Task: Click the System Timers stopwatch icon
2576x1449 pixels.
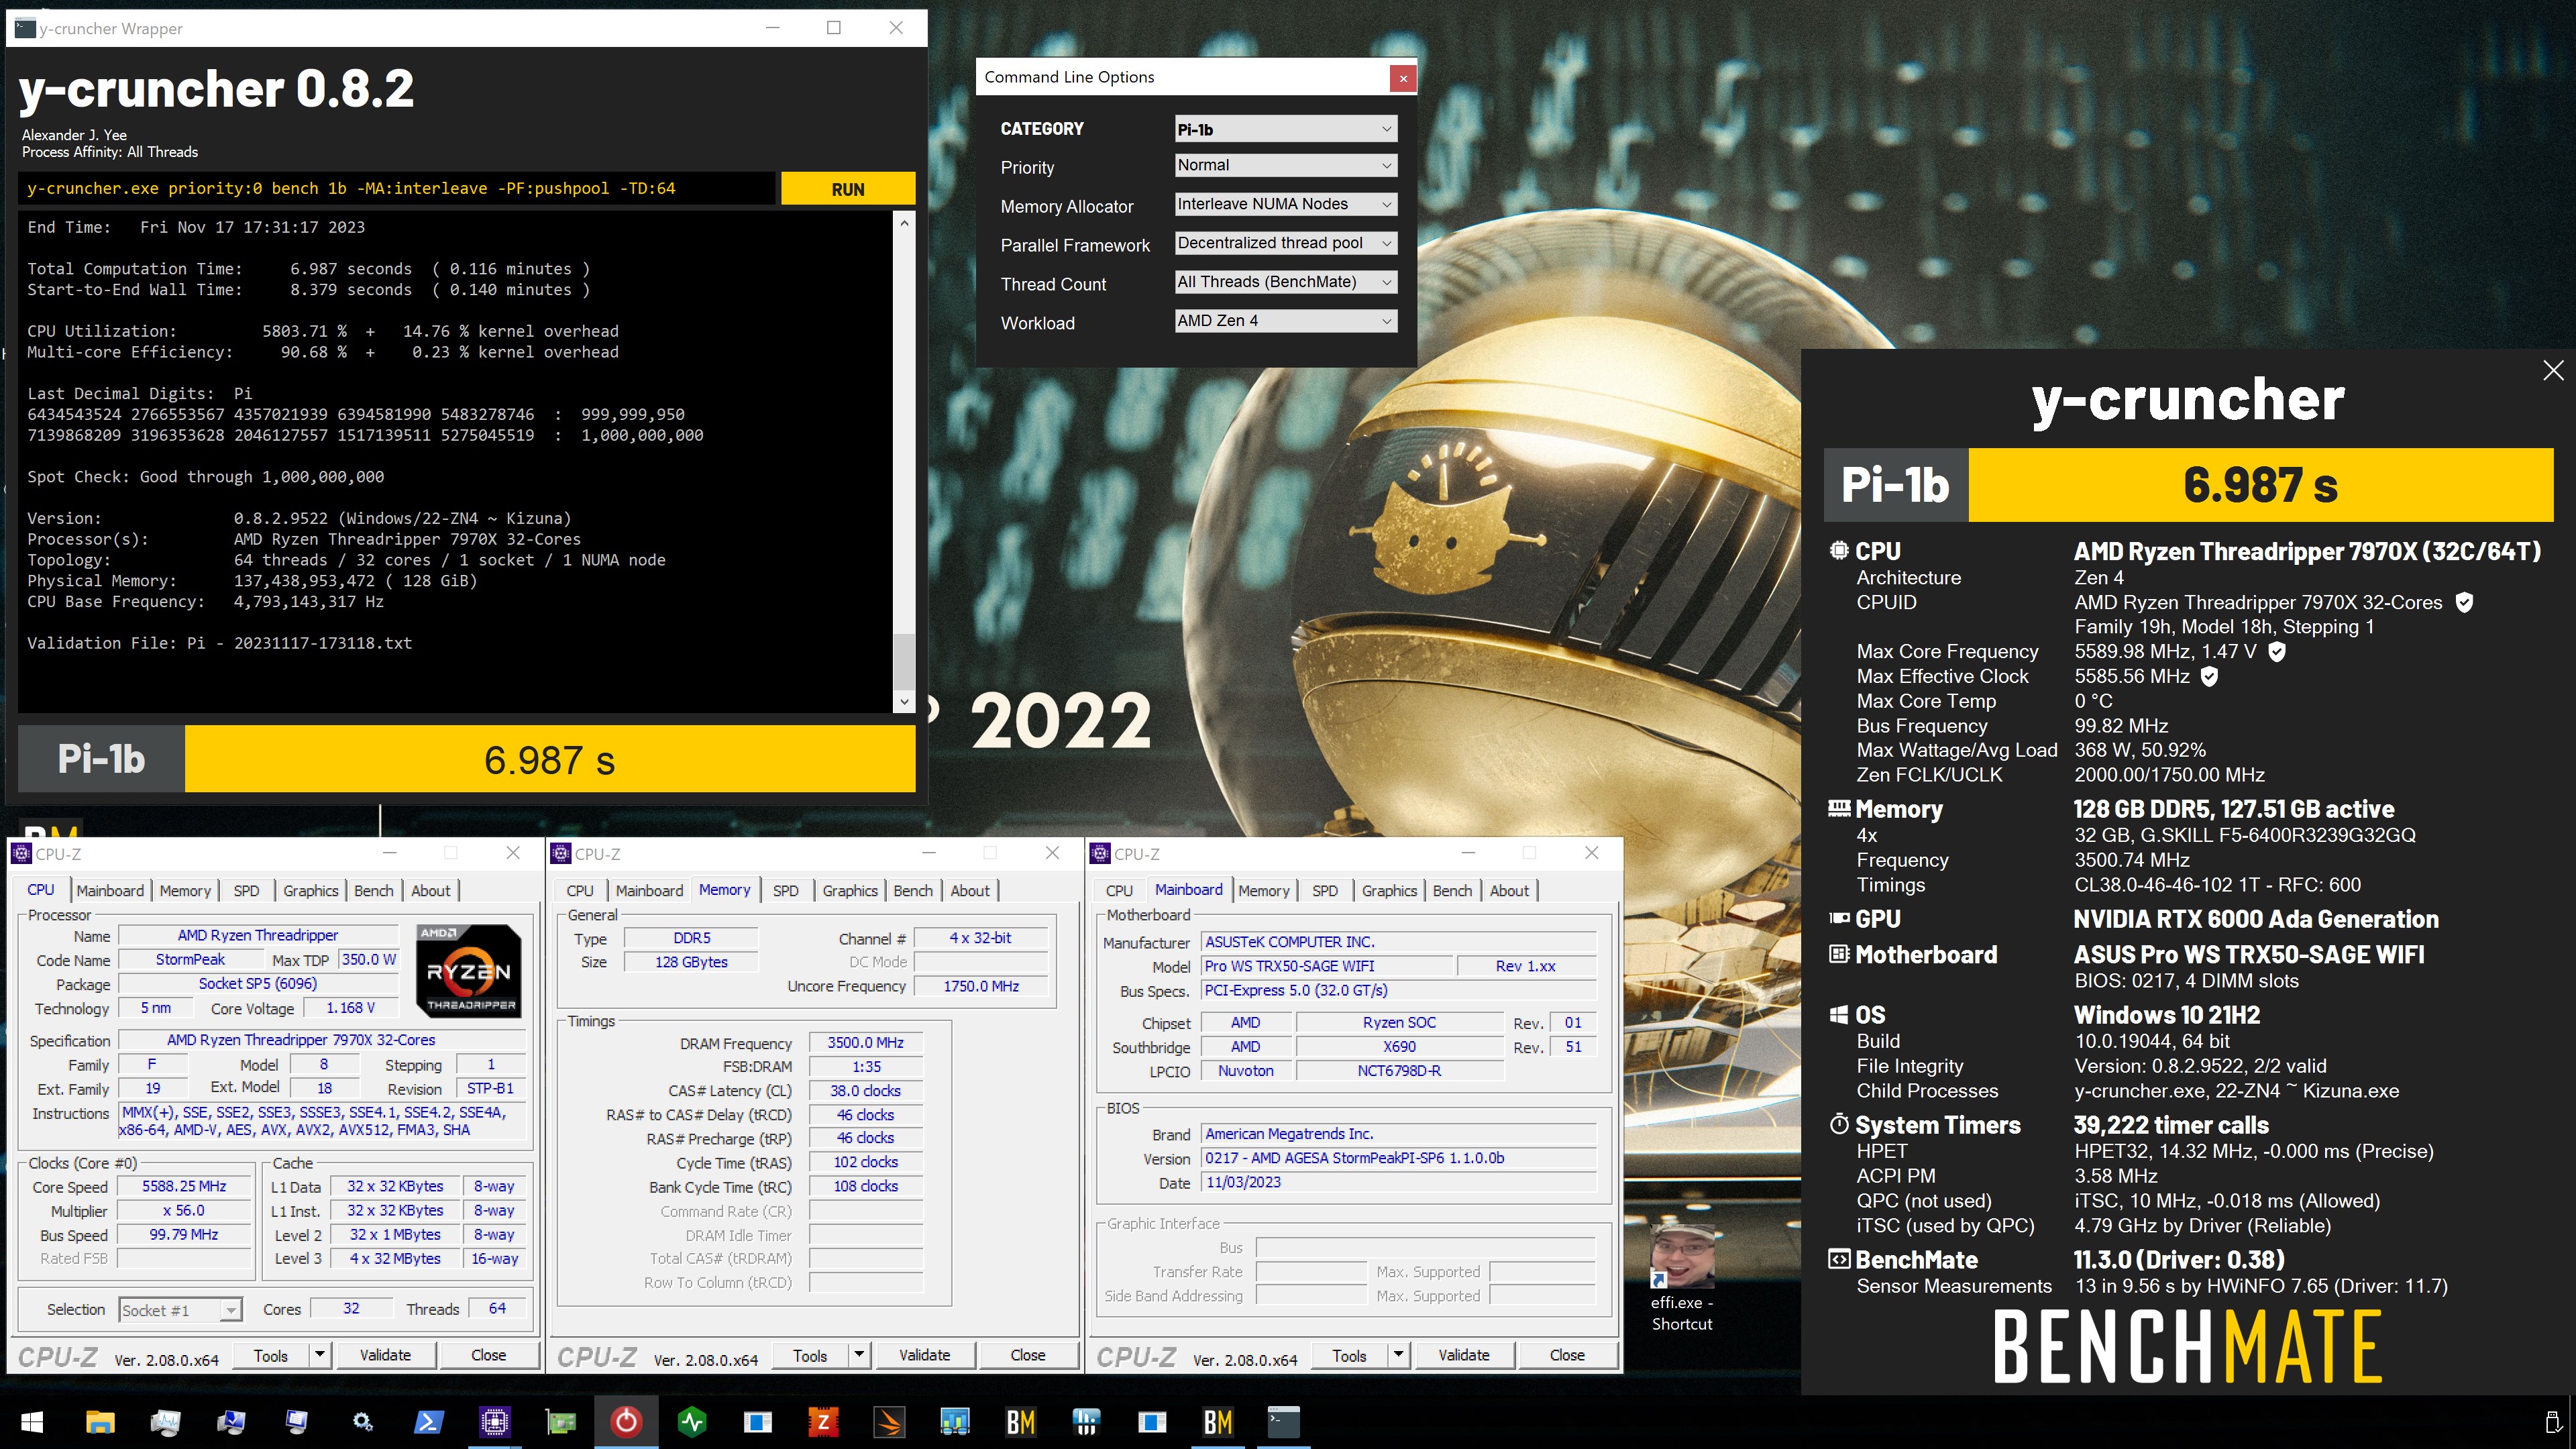Action: tap(1838, 1124)
